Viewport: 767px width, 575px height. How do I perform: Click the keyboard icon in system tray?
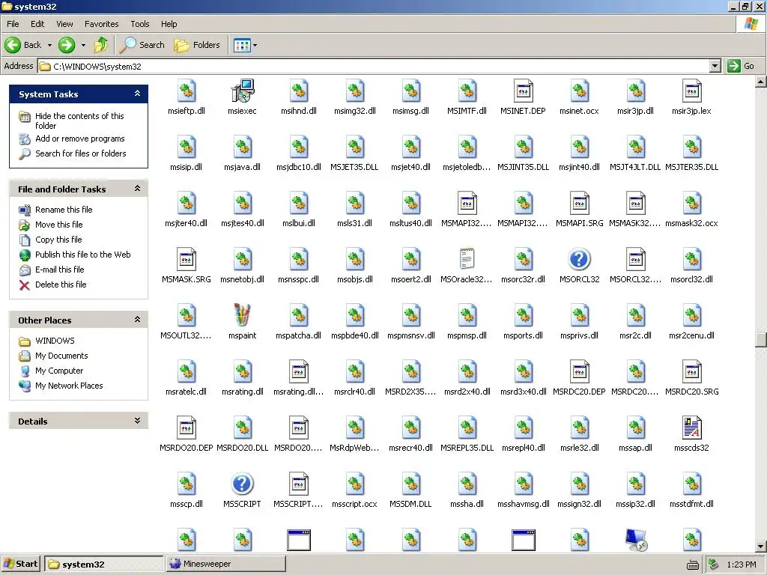click(693, 565)
